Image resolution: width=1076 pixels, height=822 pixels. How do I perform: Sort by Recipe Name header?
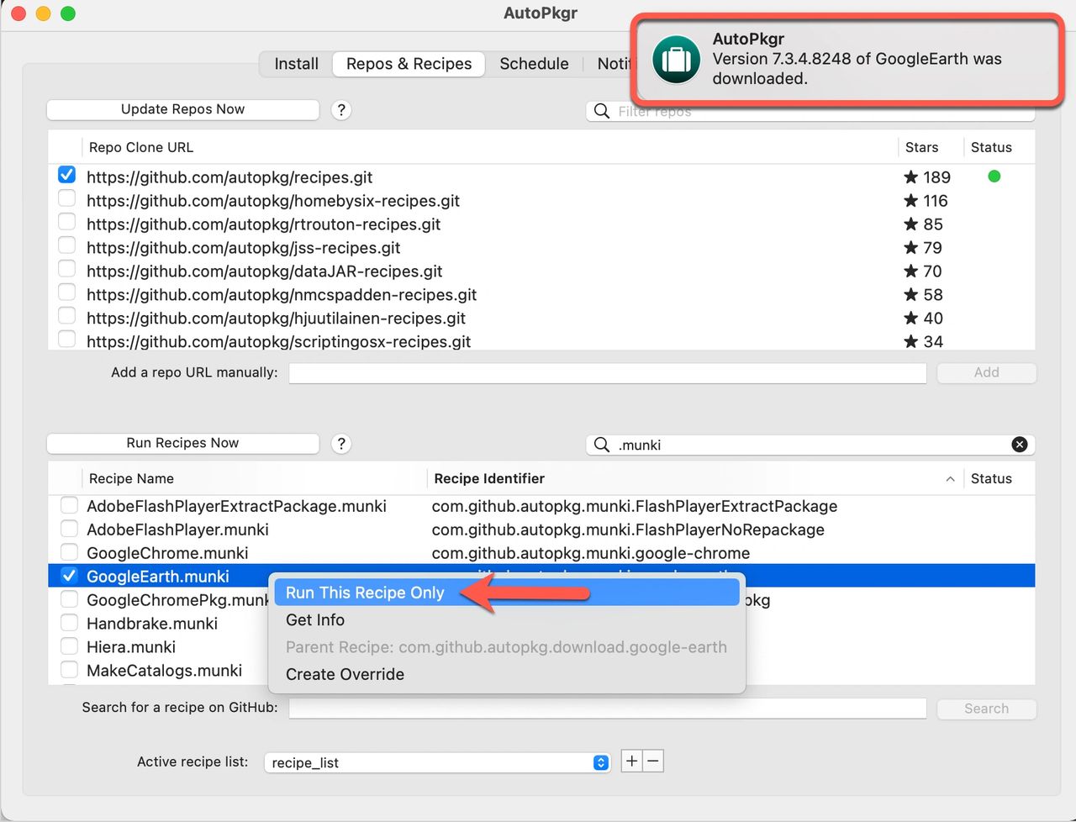coord(254,478)
